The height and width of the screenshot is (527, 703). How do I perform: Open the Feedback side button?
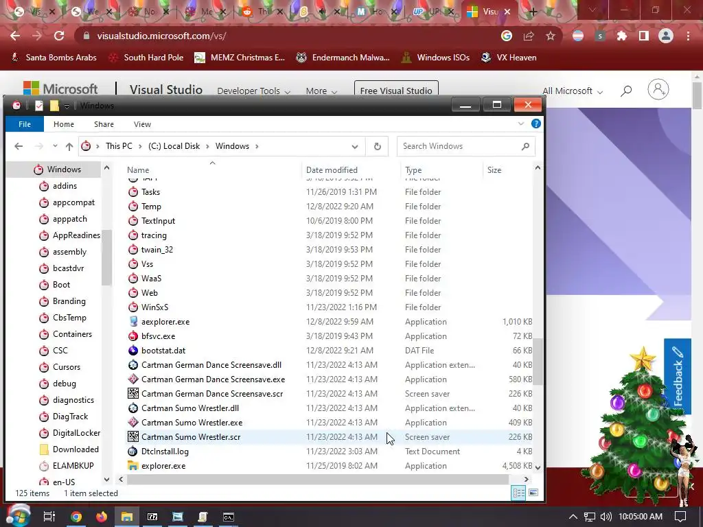click(678, 377)
